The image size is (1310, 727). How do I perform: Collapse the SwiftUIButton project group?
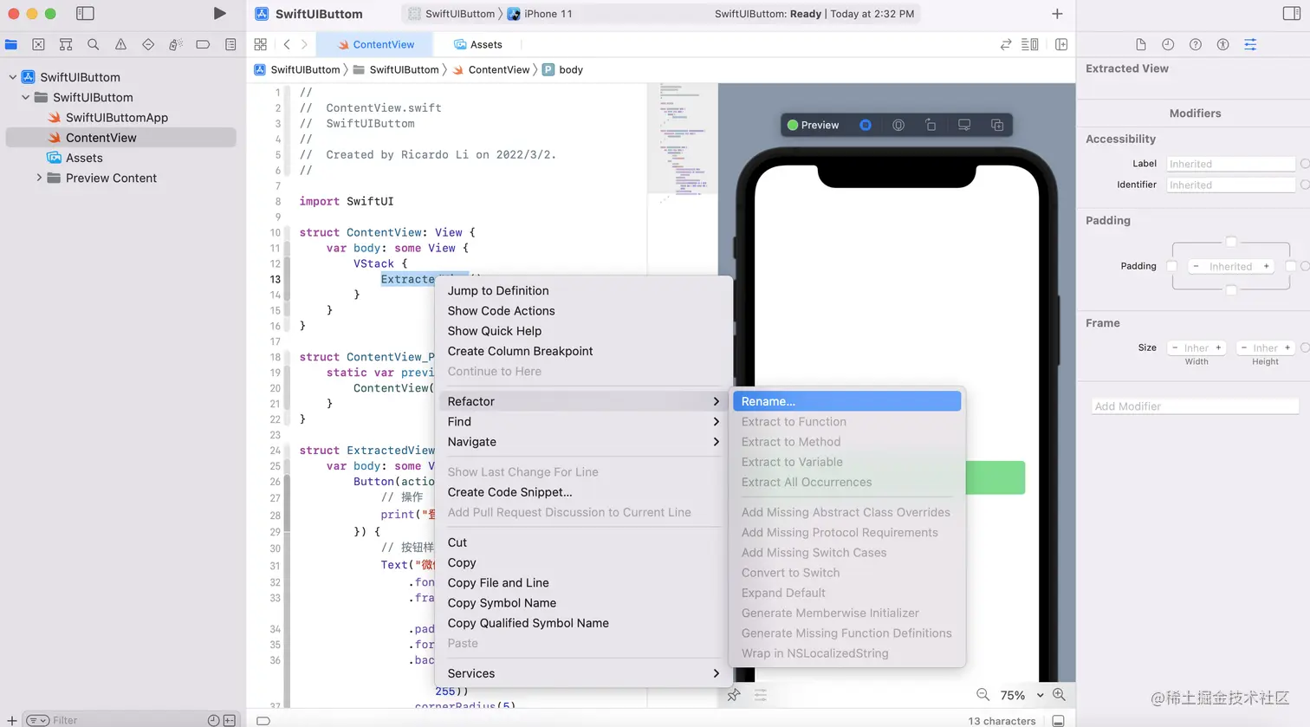click(x=12, y=76)
